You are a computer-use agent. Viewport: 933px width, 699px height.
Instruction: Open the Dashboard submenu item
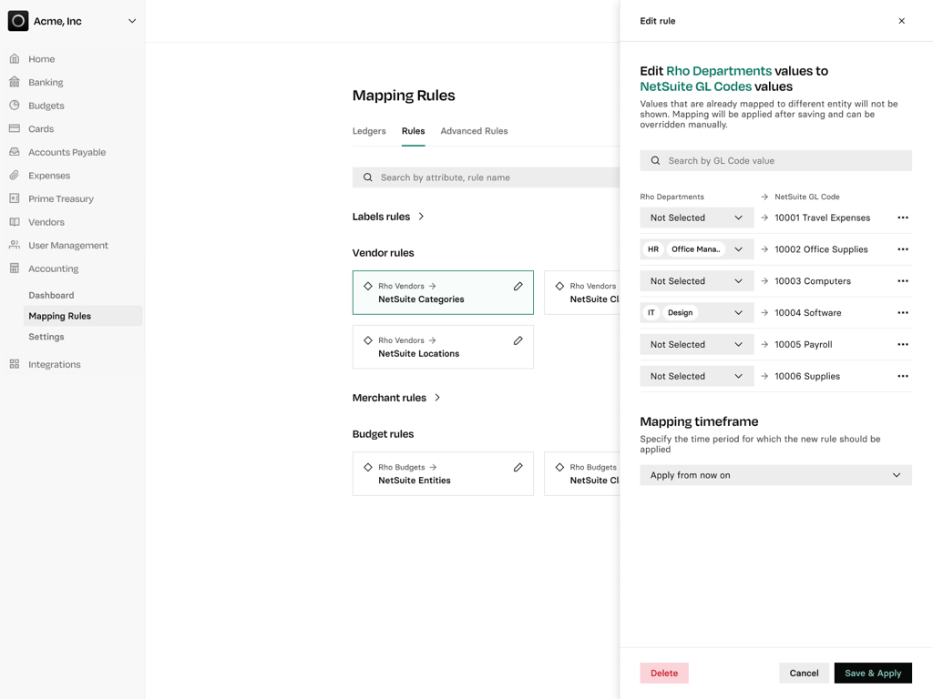coord(51,295)
